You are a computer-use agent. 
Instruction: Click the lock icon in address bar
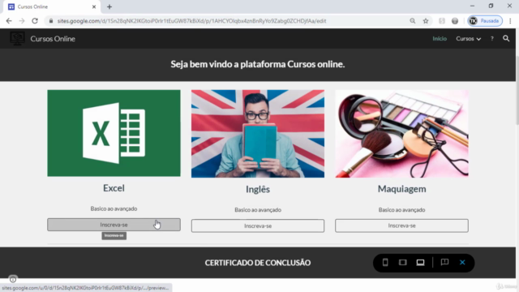pos(50,21)
